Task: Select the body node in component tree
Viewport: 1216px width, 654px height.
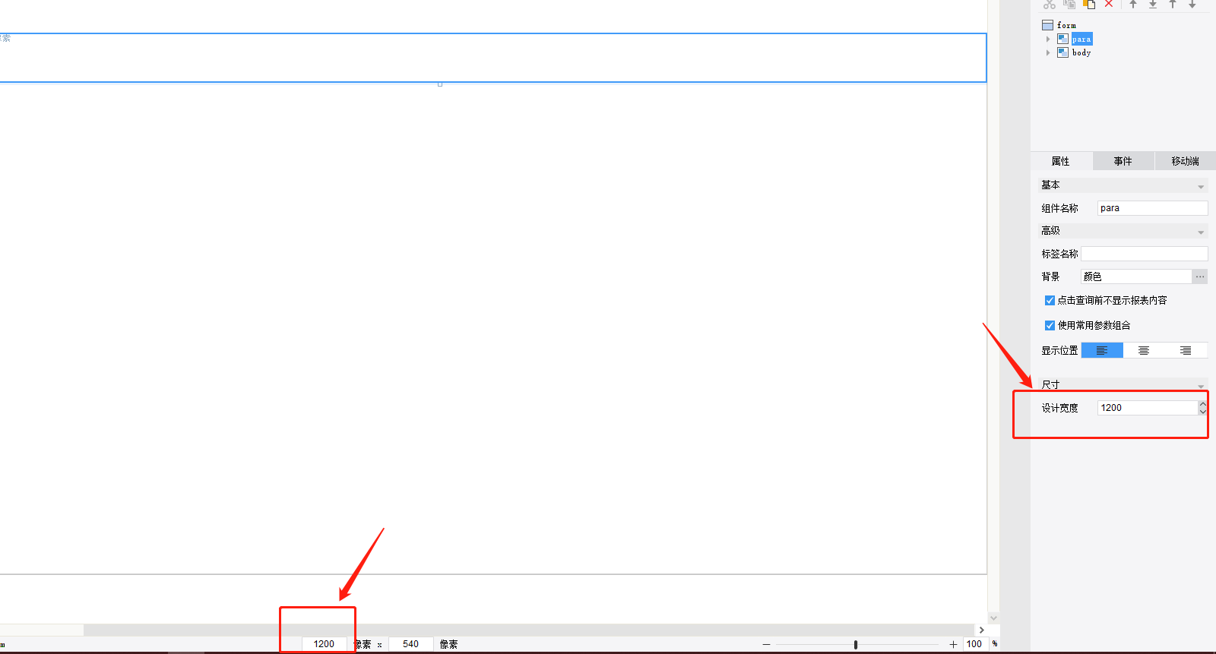Action: pyautogui.click(x=1081, y=52)
